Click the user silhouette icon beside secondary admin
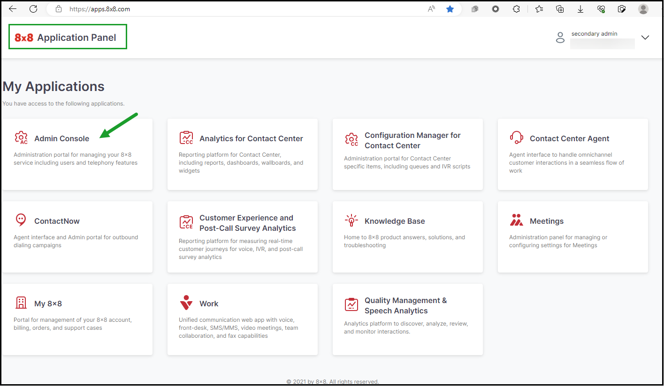The width and height of the screenshot is (664, 387). tap(560, 38)
